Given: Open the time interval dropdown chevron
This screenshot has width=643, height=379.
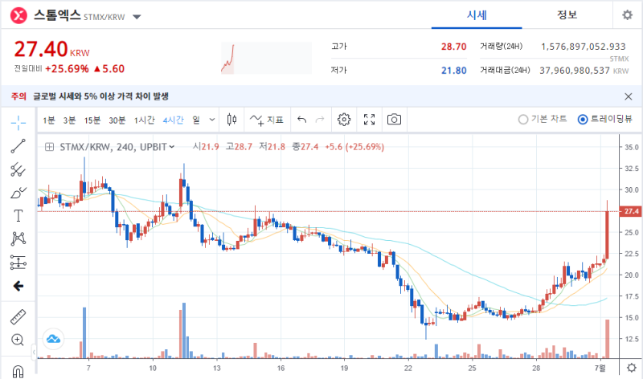Looking at the screenshot, I should [x=212, y=120].
